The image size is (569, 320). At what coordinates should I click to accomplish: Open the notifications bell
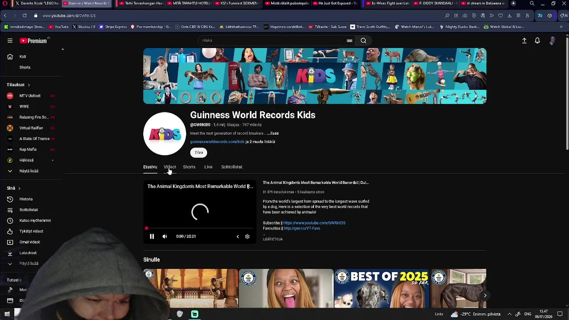pyautogui.click(x=537, y=40)
